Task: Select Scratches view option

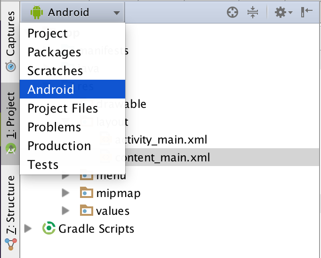Action: (55, 71)
